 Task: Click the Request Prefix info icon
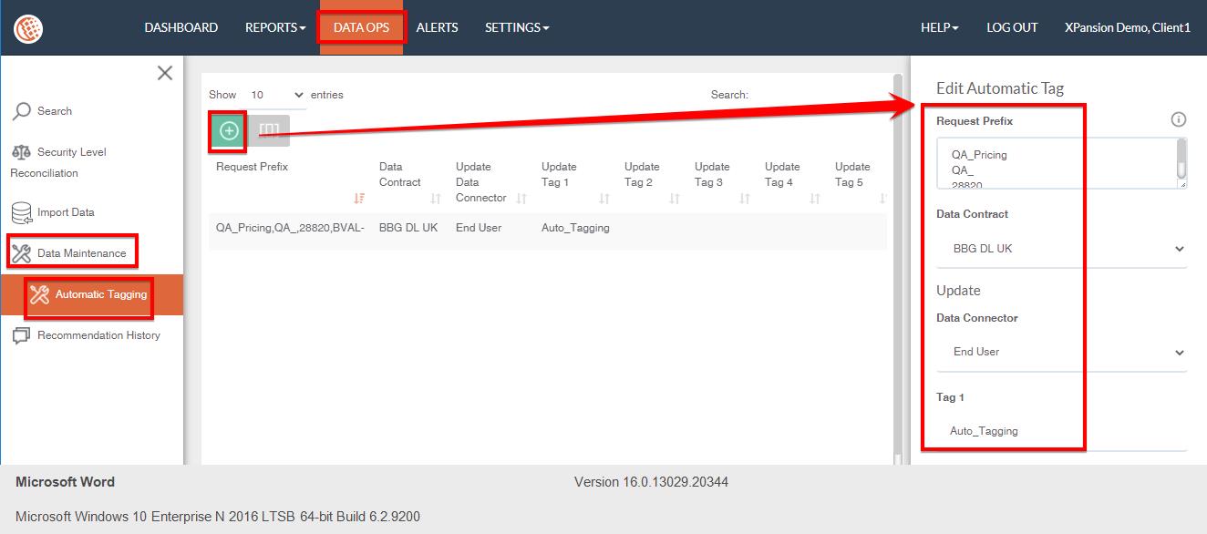coord(1178,119)
